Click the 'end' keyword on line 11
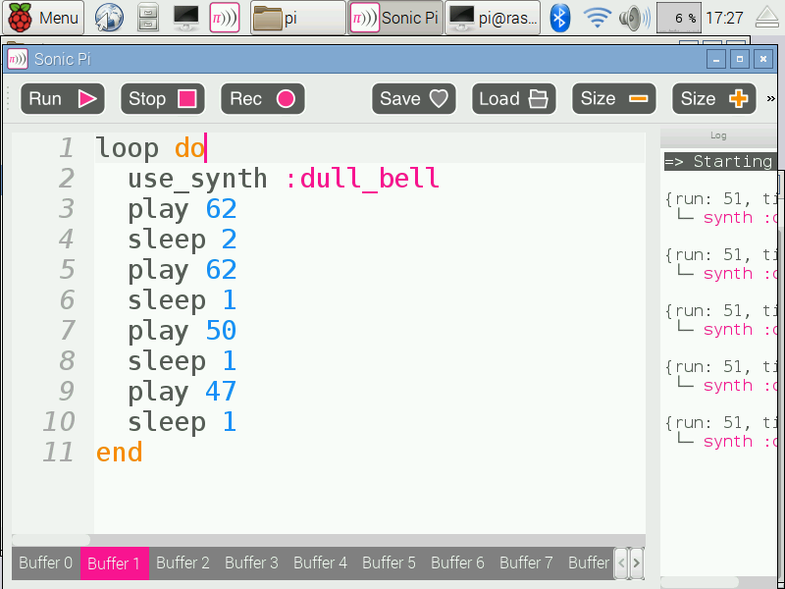Viewport: 785px width, 589px height. click(x=119, y=454)
